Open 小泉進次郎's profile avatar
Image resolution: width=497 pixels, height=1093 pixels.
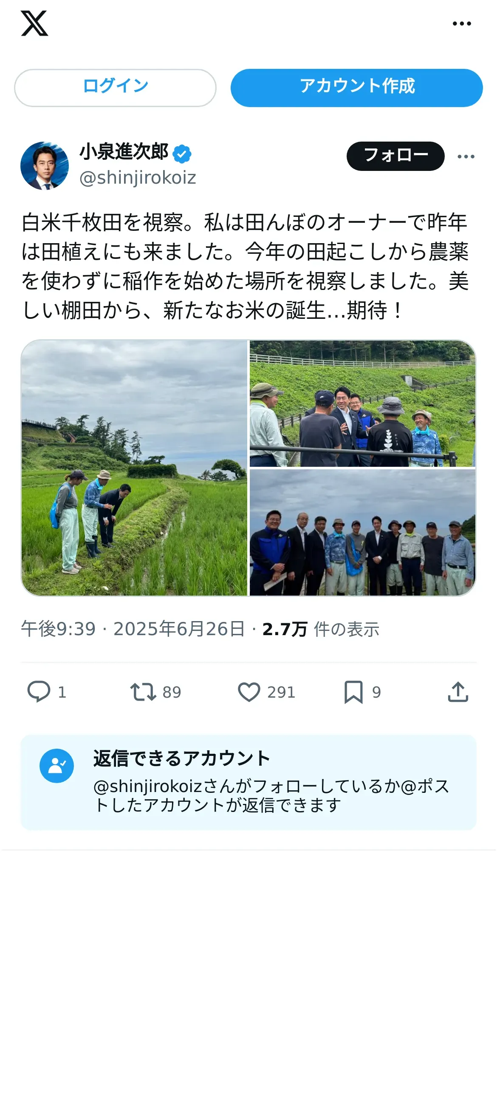[45, 166]
